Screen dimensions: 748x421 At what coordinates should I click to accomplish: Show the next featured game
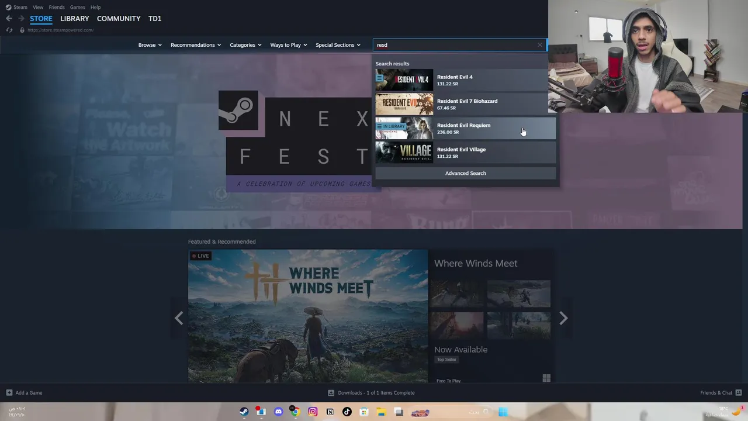pyautogui.click(x=563, y=318)
